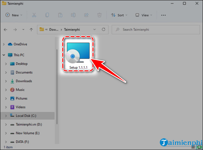Open the See more ellipsis menu
This screenshot has height=150, width=203.
(163, 15)
